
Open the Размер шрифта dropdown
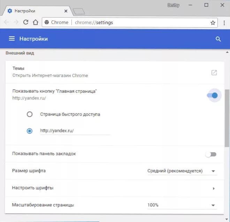click(182, 171)
